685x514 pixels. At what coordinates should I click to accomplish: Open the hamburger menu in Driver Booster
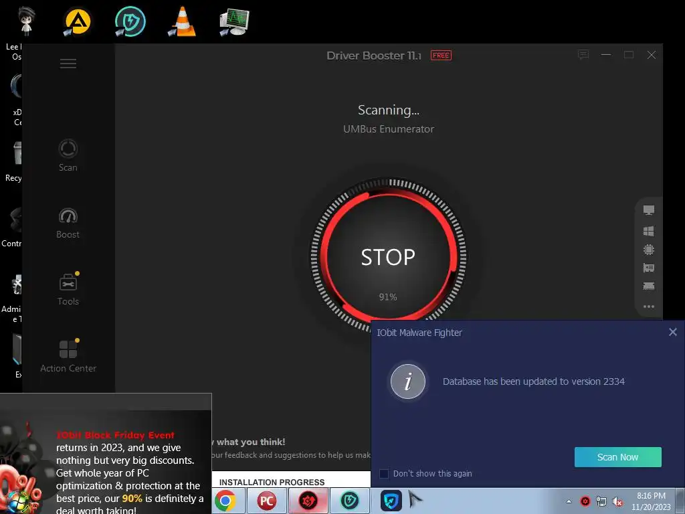click(x=68, y=64)
